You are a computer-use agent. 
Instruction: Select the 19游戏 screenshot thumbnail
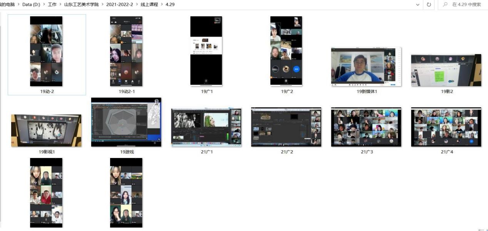[126, 122]
